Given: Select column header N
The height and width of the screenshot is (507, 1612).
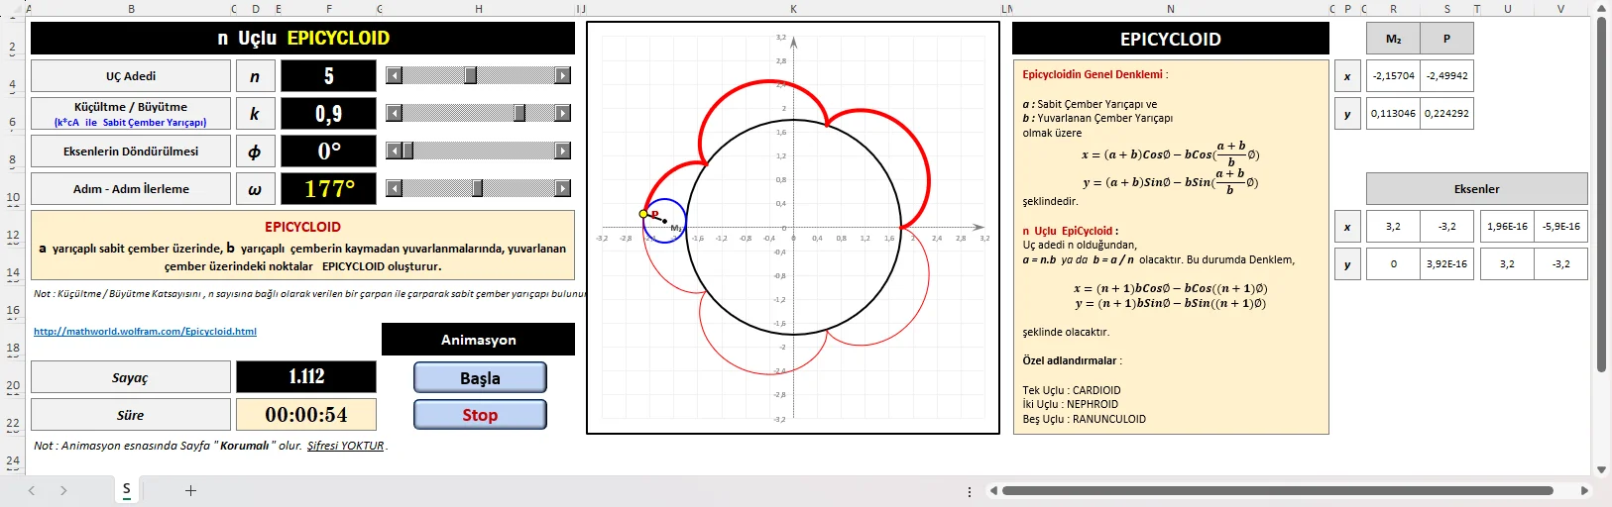Looking at the screenshot, I should [1171, 9].
